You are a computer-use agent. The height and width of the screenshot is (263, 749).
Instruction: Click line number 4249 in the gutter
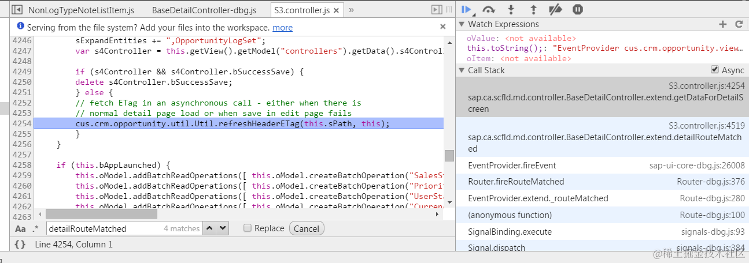click(x=22, y=72)
